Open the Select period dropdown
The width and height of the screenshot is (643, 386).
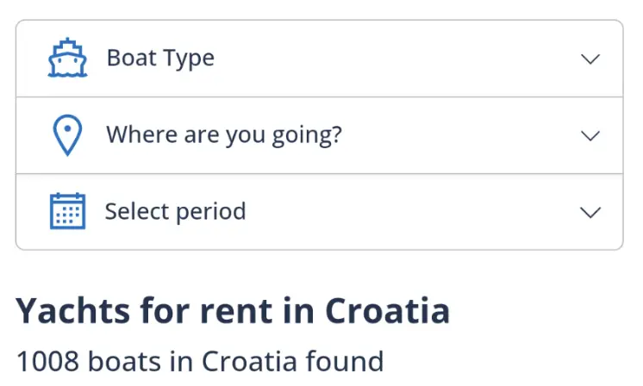click(x=319, y=212)
